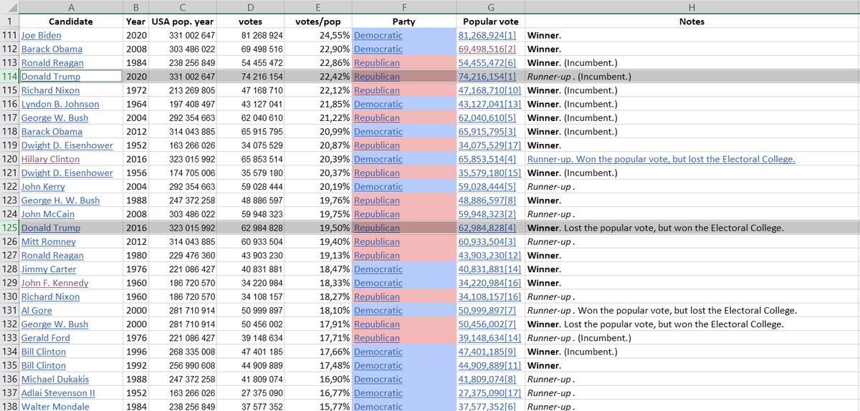Click Democratic link in Al Gore row
The height and width of the screenshot is (411, 860).
(378, 311)
